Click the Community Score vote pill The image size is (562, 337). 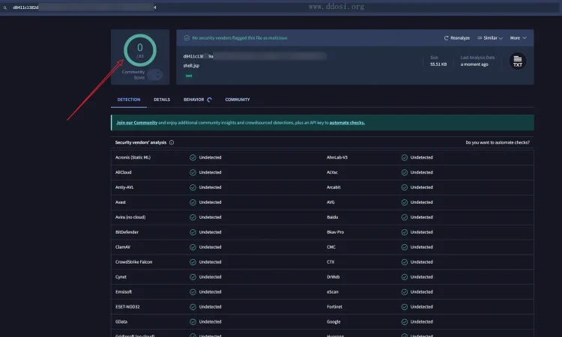click(155, 74)
